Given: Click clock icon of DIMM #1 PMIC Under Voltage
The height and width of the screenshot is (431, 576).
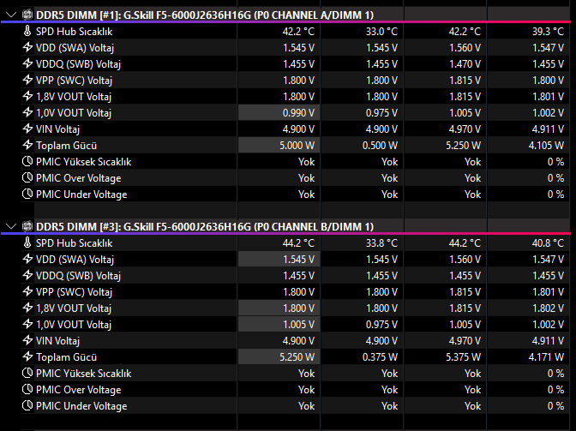Looking at the screenshot, I should pyautogui.click(x=27, y=194).
